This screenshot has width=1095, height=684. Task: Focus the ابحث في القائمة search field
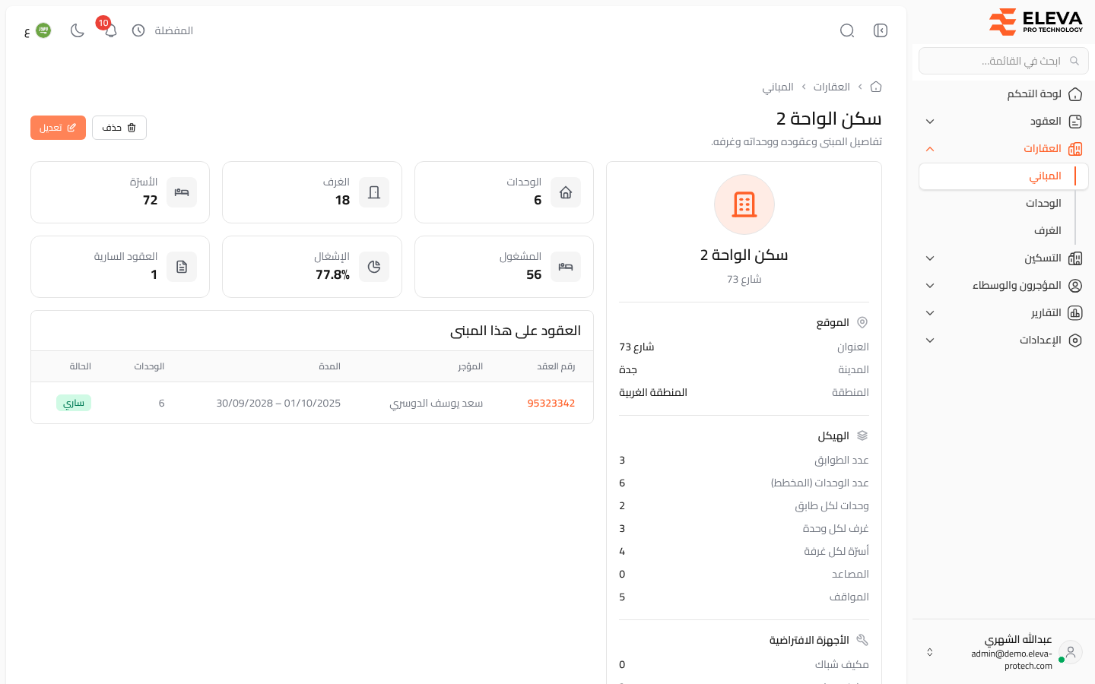pos(1004,61)
